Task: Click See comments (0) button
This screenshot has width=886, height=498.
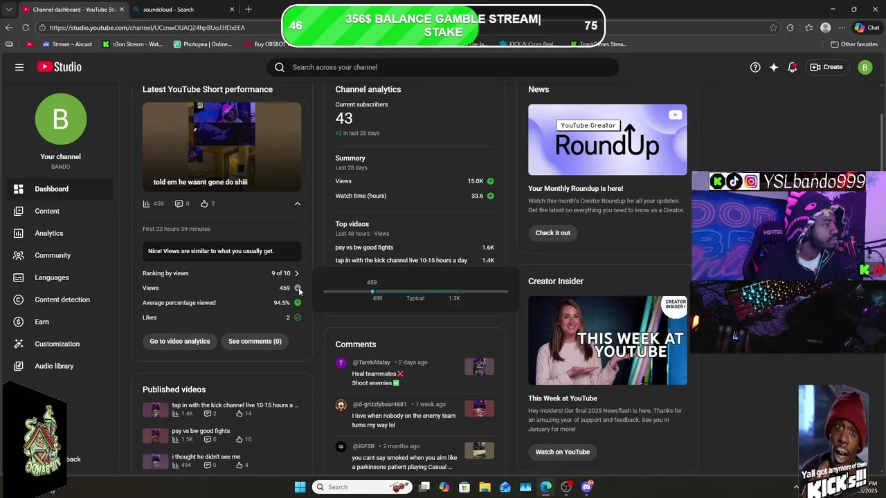Action: 255,341
